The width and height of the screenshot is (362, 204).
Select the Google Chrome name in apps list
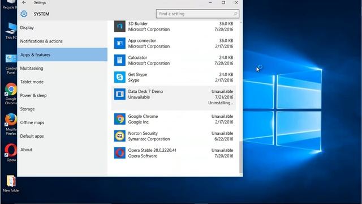tap(143, 116)
